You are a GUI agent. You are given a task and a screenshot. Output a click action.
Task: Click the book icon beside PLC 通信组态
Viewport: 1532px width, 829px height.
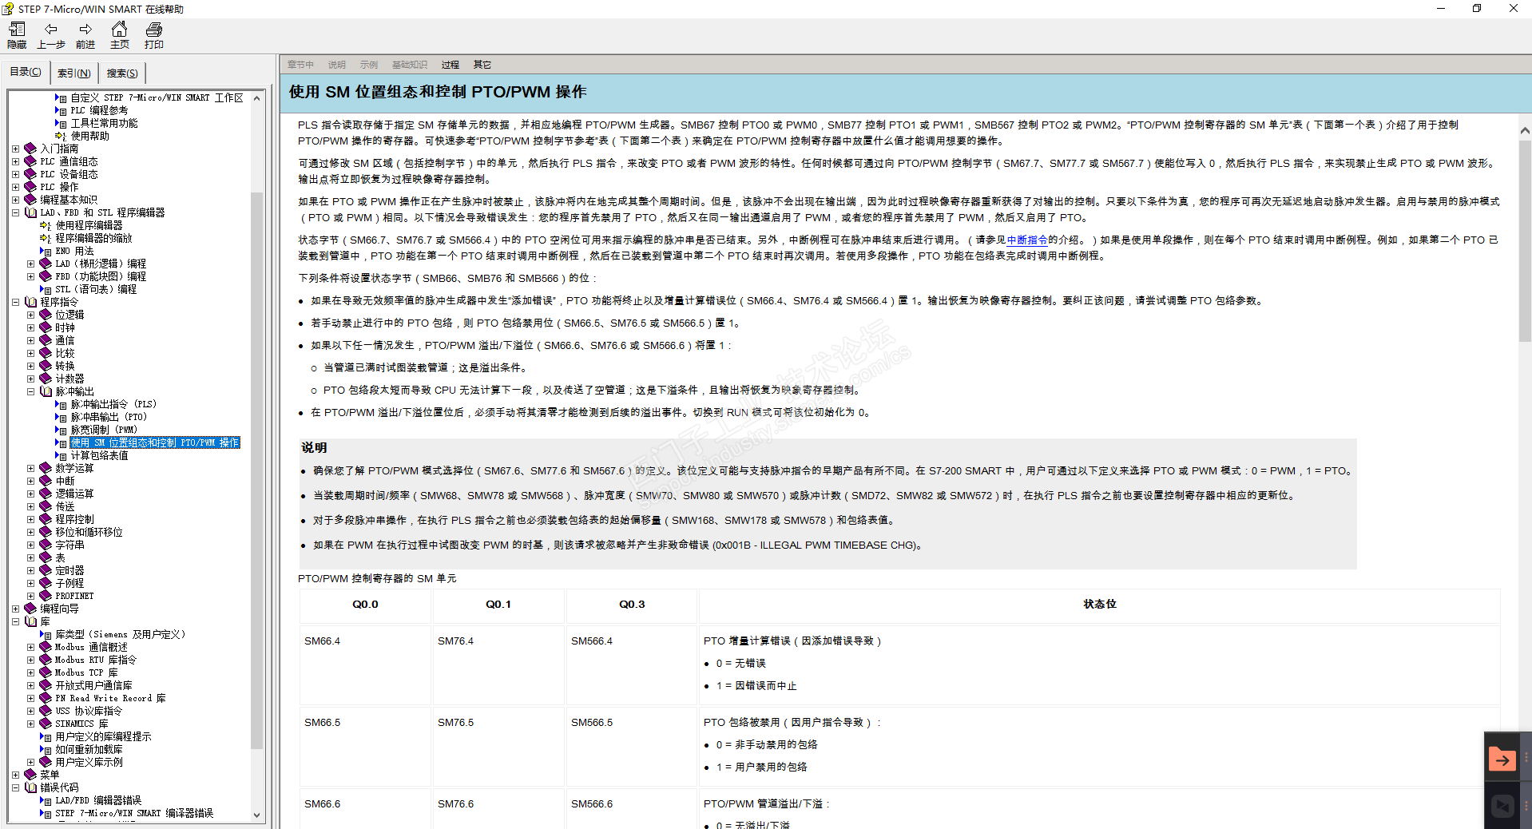click(x=30, y=161)
